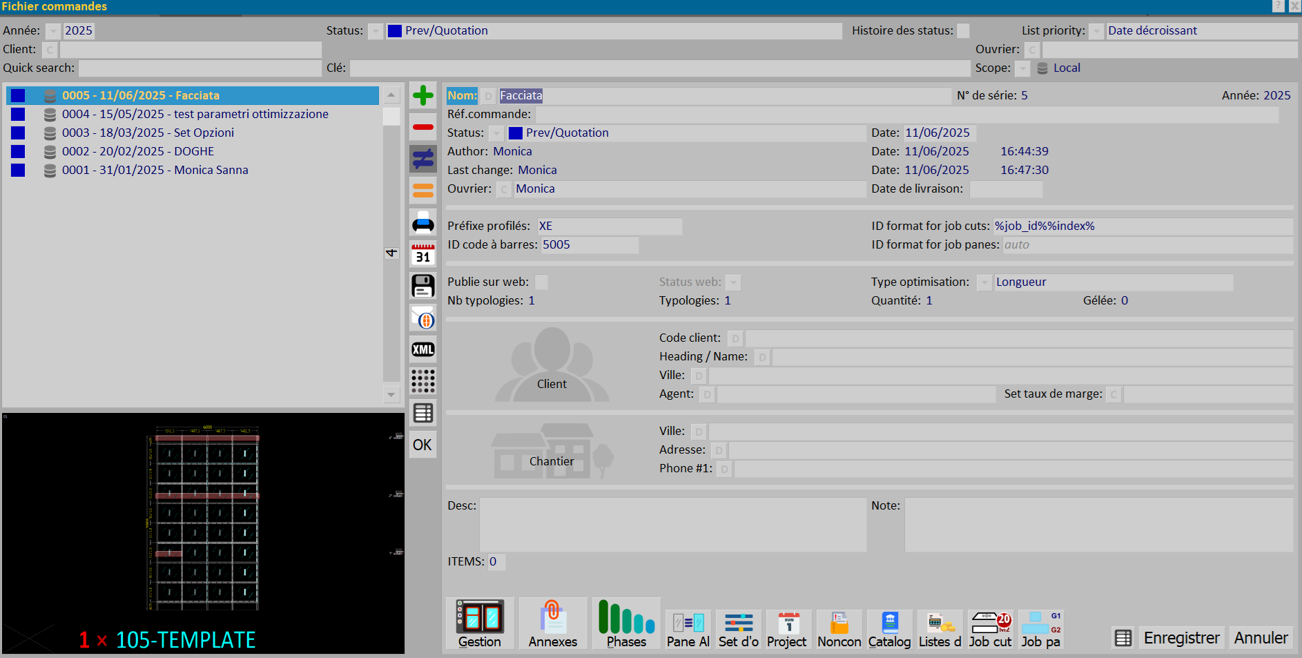Click the Ouvrier filter selector button
This screenshot has width=1302, height=658.
click(1032, 50)
